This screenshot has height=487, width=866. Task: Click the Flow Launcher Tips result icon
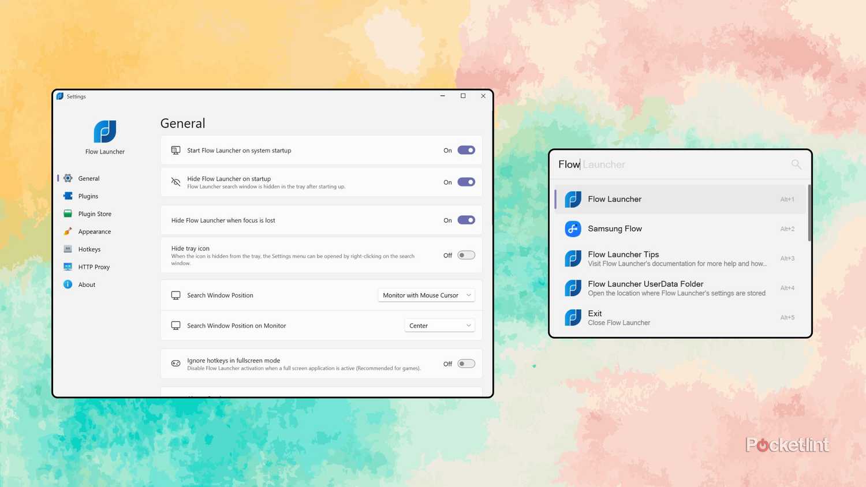point(573,259)
